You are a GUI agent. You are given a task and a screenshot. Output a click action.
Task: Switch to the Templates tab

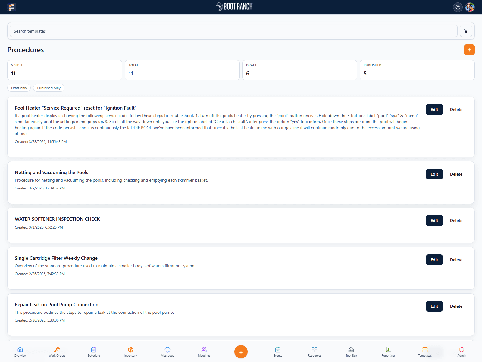pos(425,351)
